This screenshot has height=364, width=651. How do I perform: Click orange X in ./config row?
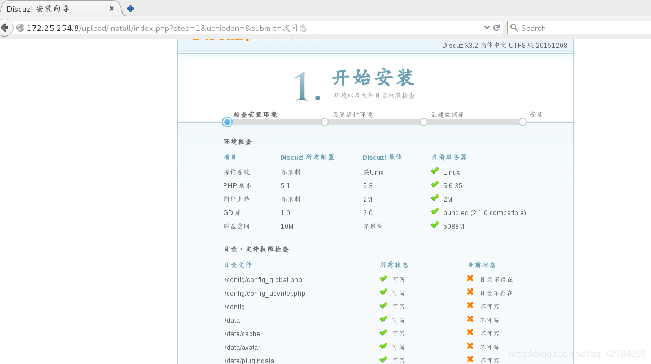coord(470,305)
